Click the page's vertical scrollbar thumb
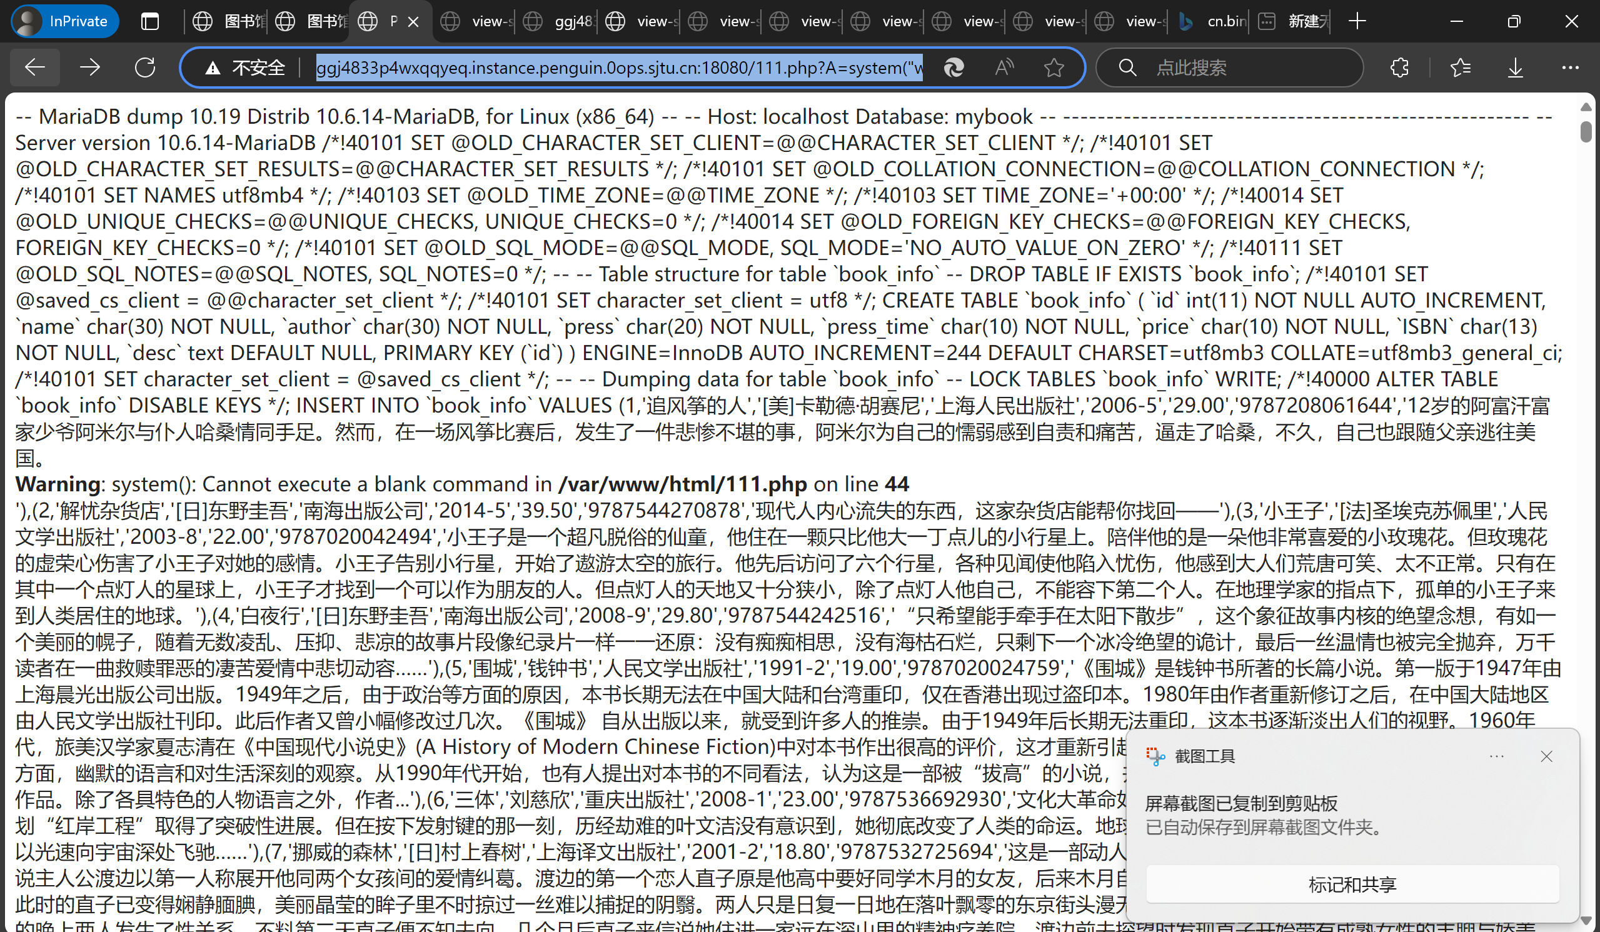Screen dimensions: 1600x932 (1586, 132)
